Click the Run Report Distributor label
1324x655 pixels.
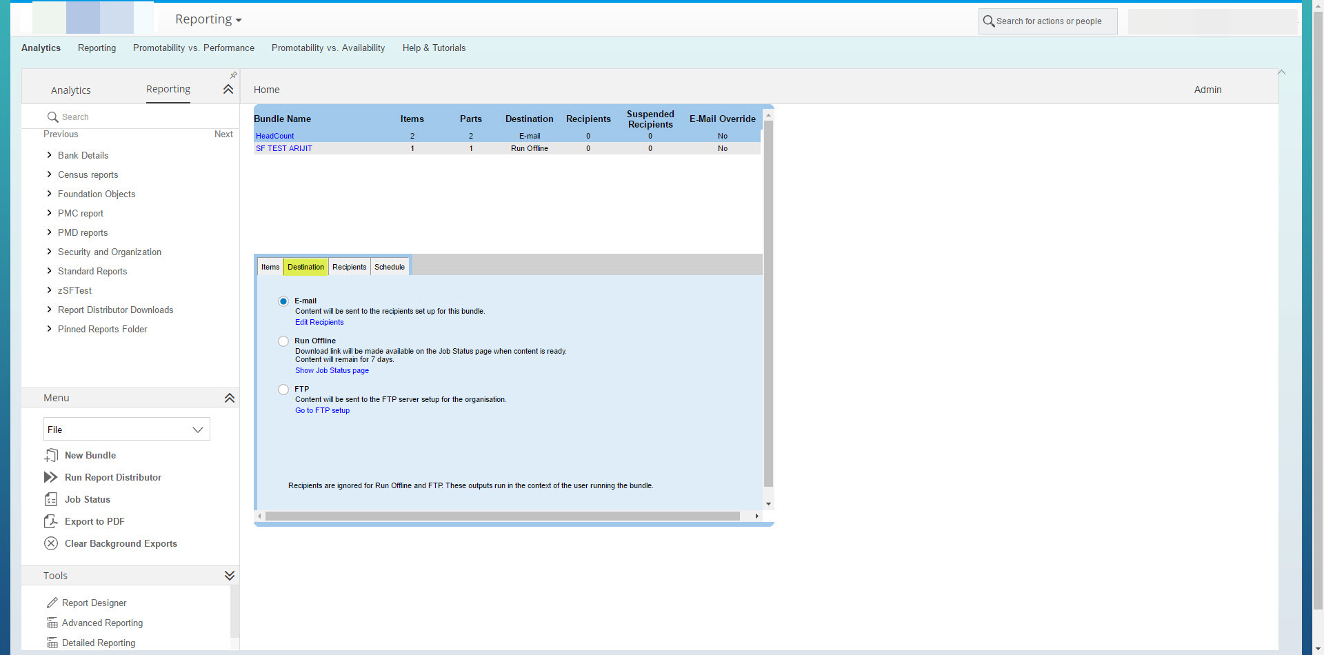pyautogui.click(x=113, y=477)
